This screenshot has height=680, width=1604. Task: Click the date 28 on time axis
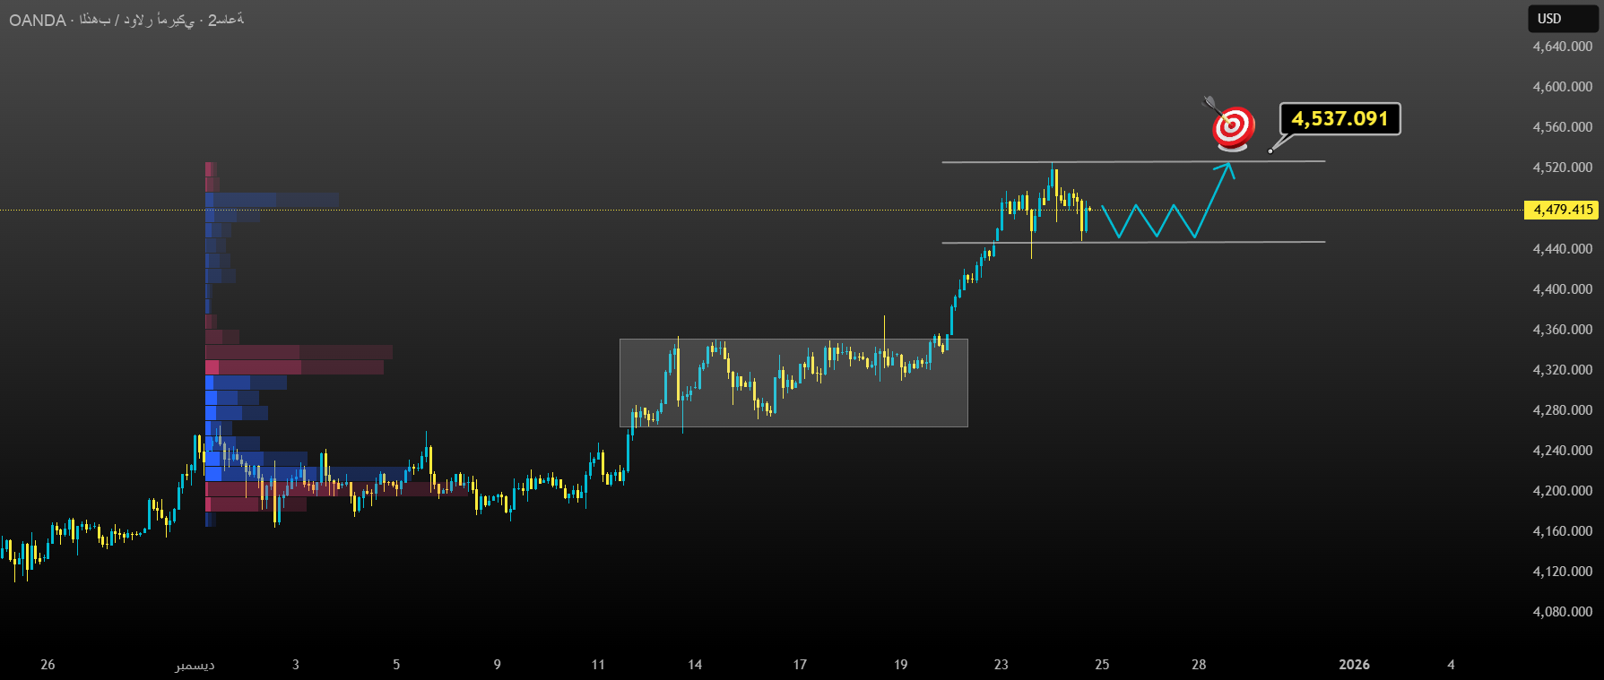pos(1199,665)
